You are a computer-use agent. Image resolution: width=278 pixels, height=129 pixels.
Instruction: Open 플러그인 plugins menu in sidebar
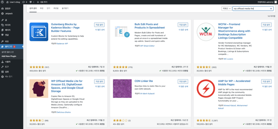pos(11,46)
